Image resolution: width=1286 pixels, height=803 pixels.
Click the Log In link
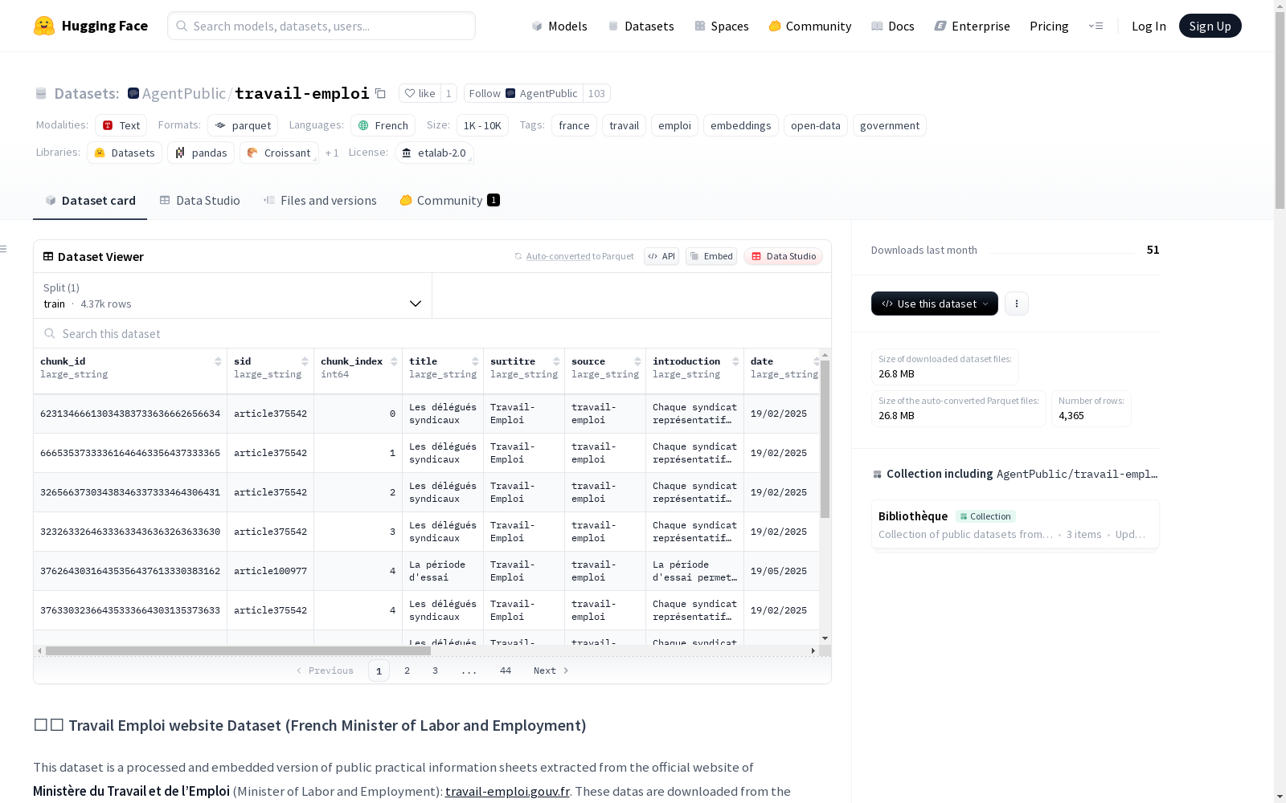(x=1149, y=26)
